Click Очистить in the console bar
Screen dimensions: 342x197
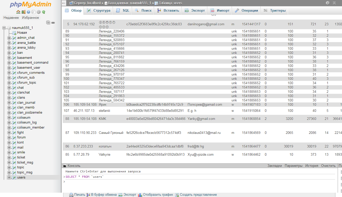point(328,166)
